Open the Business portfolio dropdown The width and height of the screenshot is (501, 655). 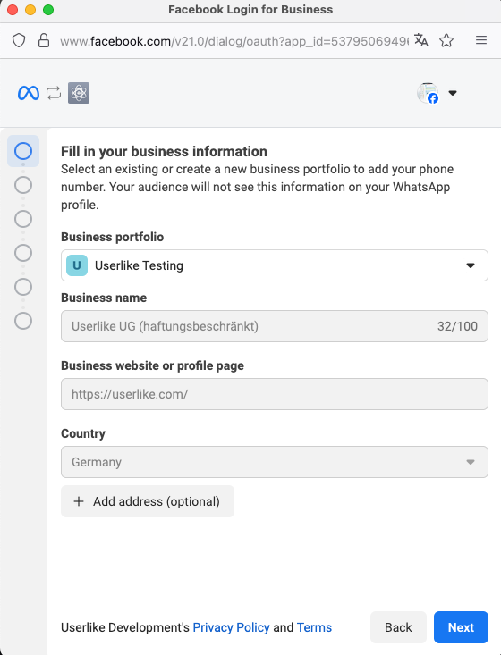click(x=275, y=265)
